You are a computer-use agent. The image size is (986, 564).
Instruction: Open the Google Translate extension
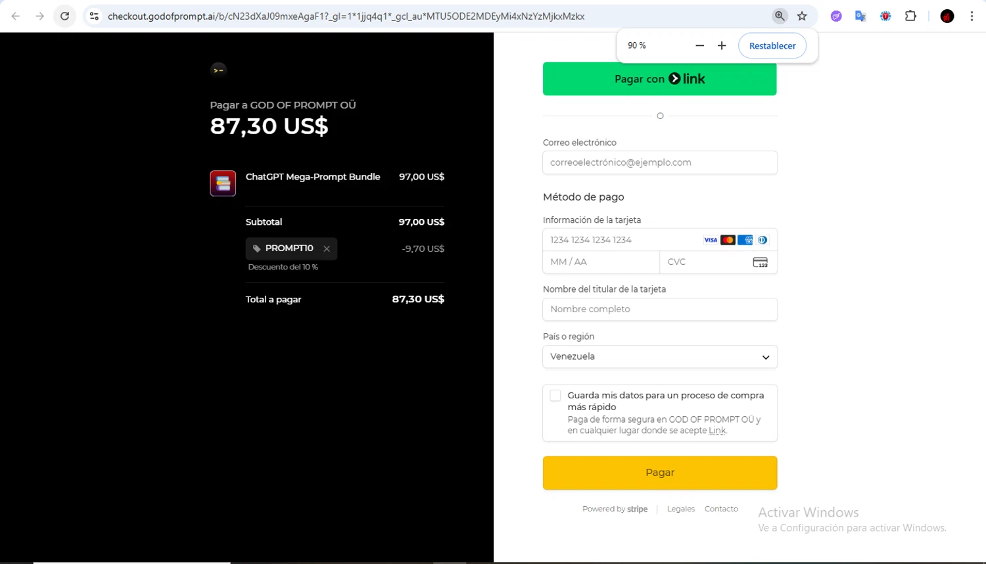(860, 16)
